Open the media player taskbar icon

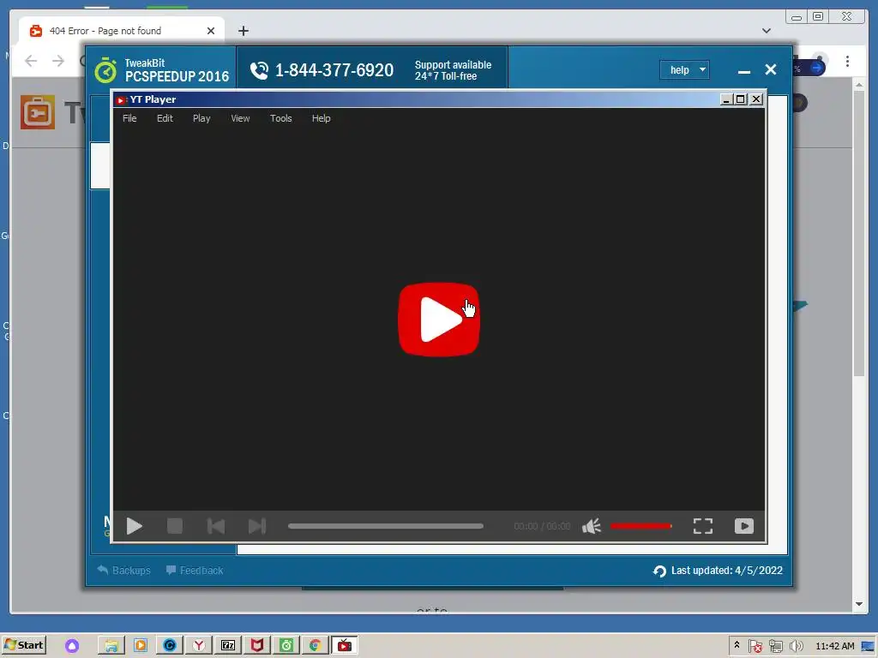(x=141, y=646)
